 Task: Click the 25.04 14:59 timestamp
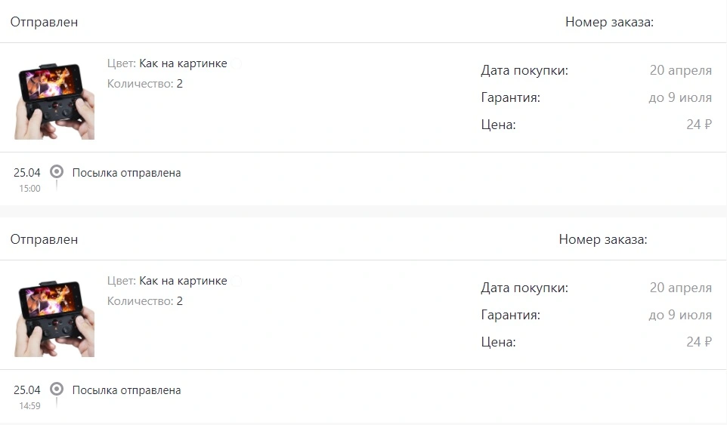27,397
